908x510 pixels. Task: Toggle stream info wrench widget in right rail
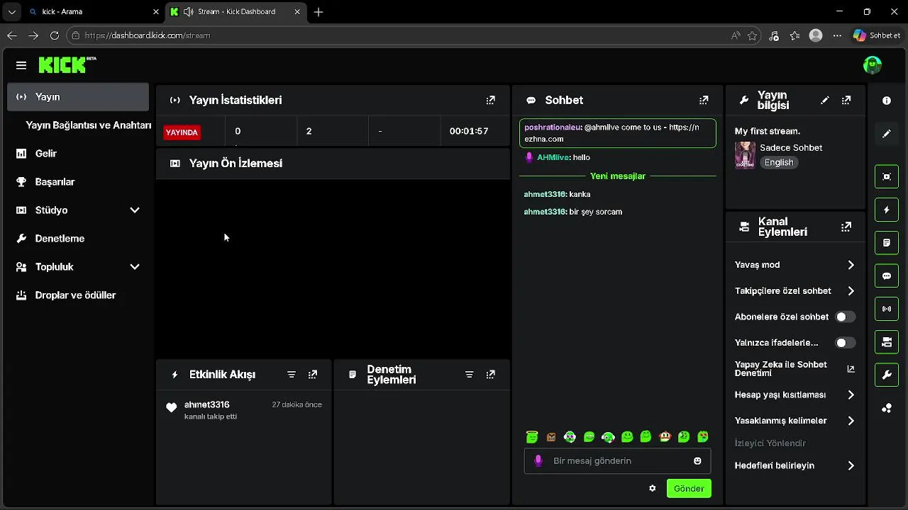[x=887, y=375]
